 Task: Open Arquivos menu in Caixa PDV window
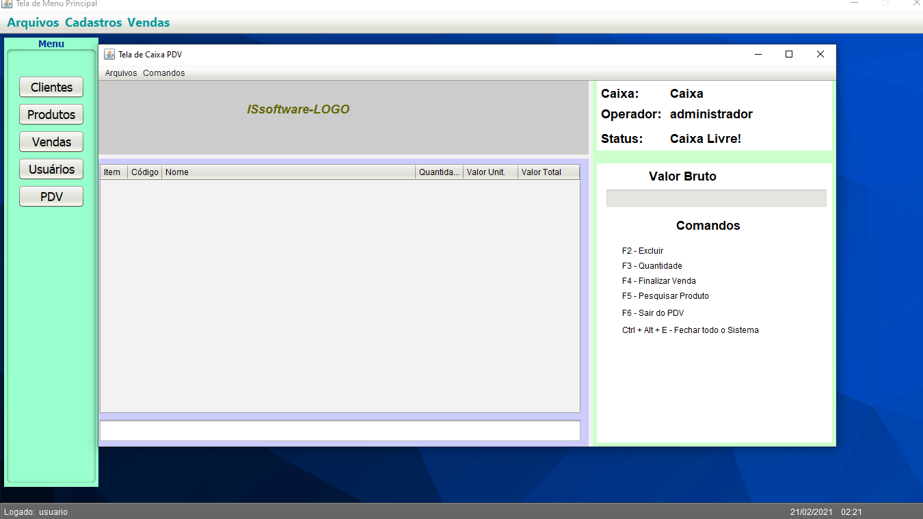coord(121,73)
